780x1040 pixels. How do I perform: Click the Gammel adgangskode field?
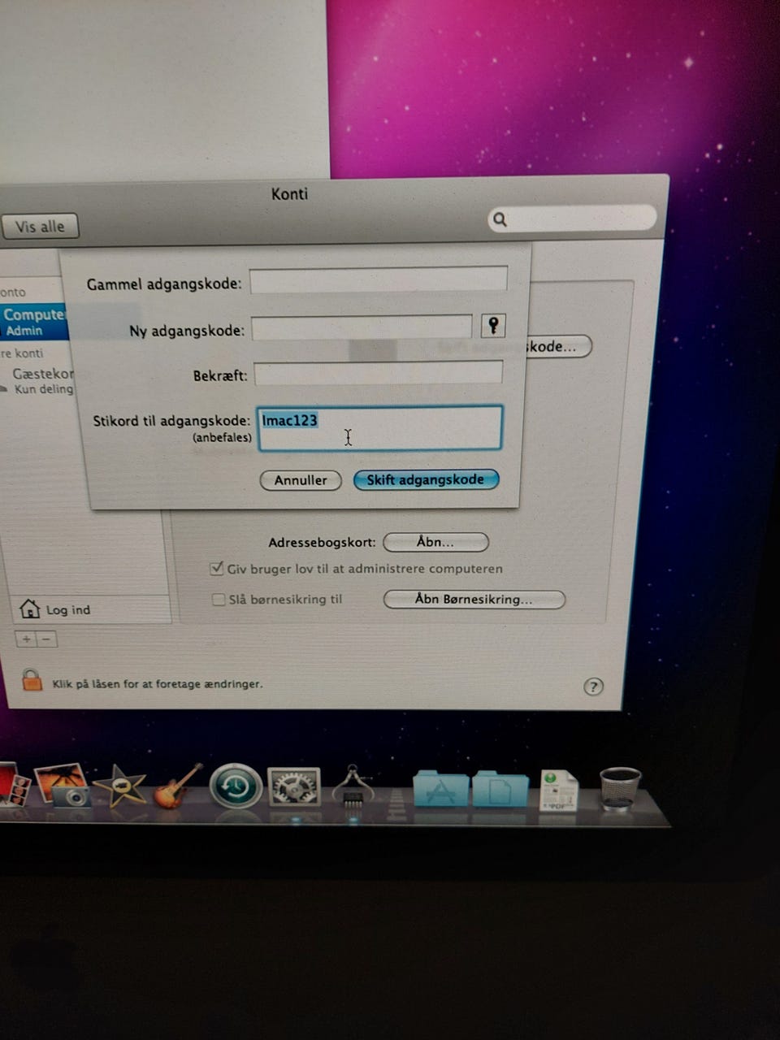tap(379, 279)
